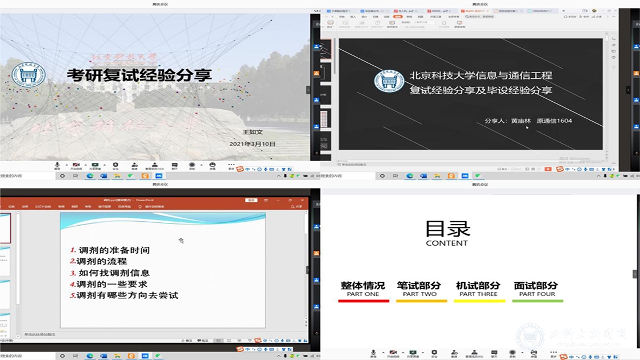Expand record options arrow in 考研复试经验分享 meeting
The image size is (640, 360).
click(x=201, y=165)
